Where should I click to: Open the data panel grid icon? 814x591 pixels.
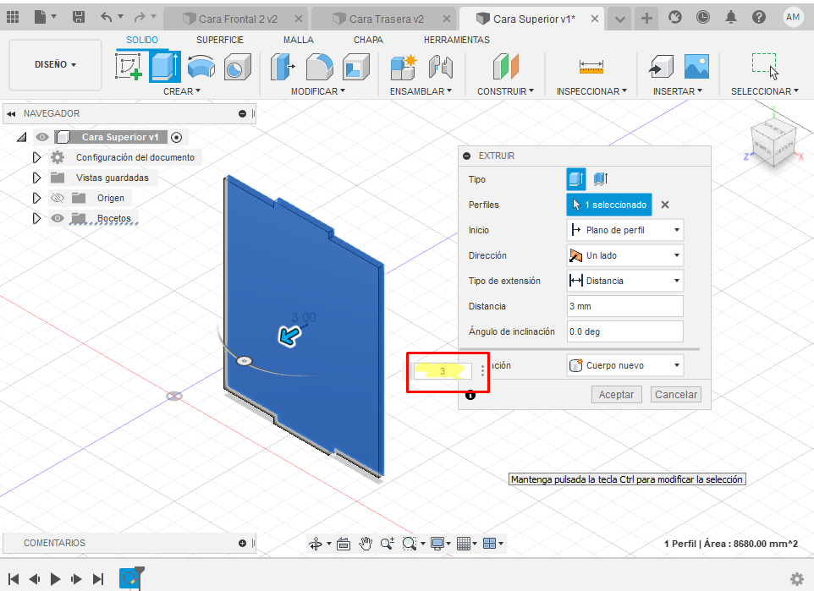[x=13, y=17]
